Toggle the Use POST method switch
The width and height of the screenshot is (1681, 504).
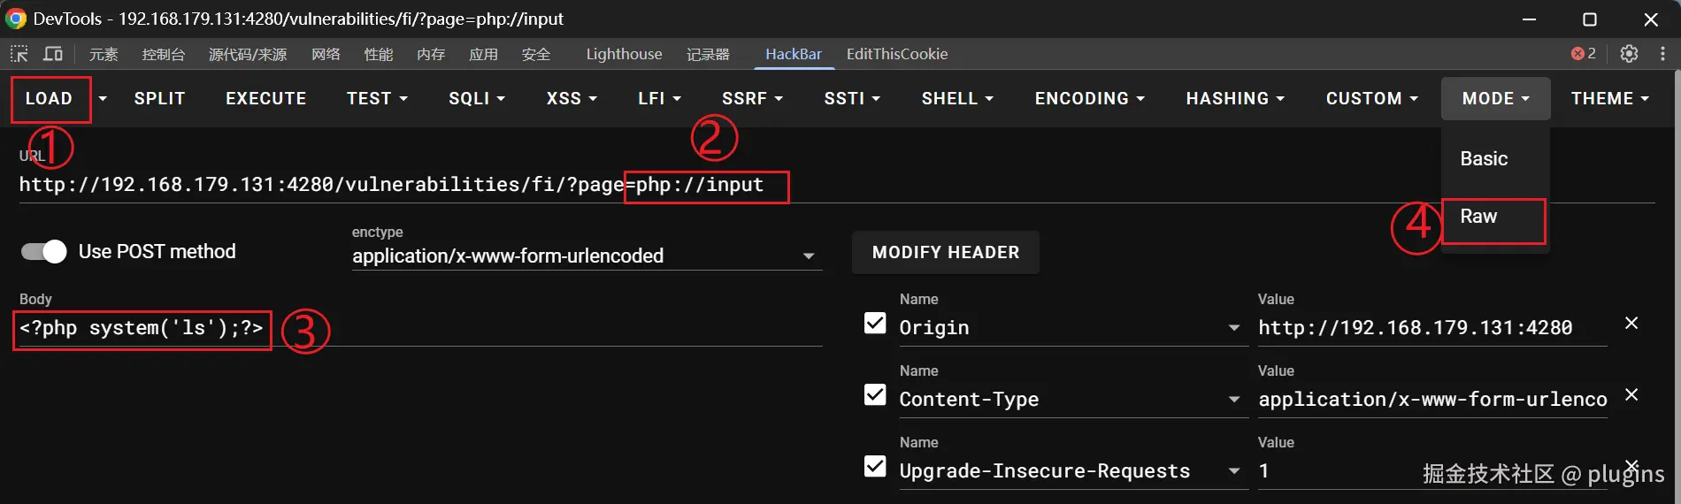(x=44, y=252)
